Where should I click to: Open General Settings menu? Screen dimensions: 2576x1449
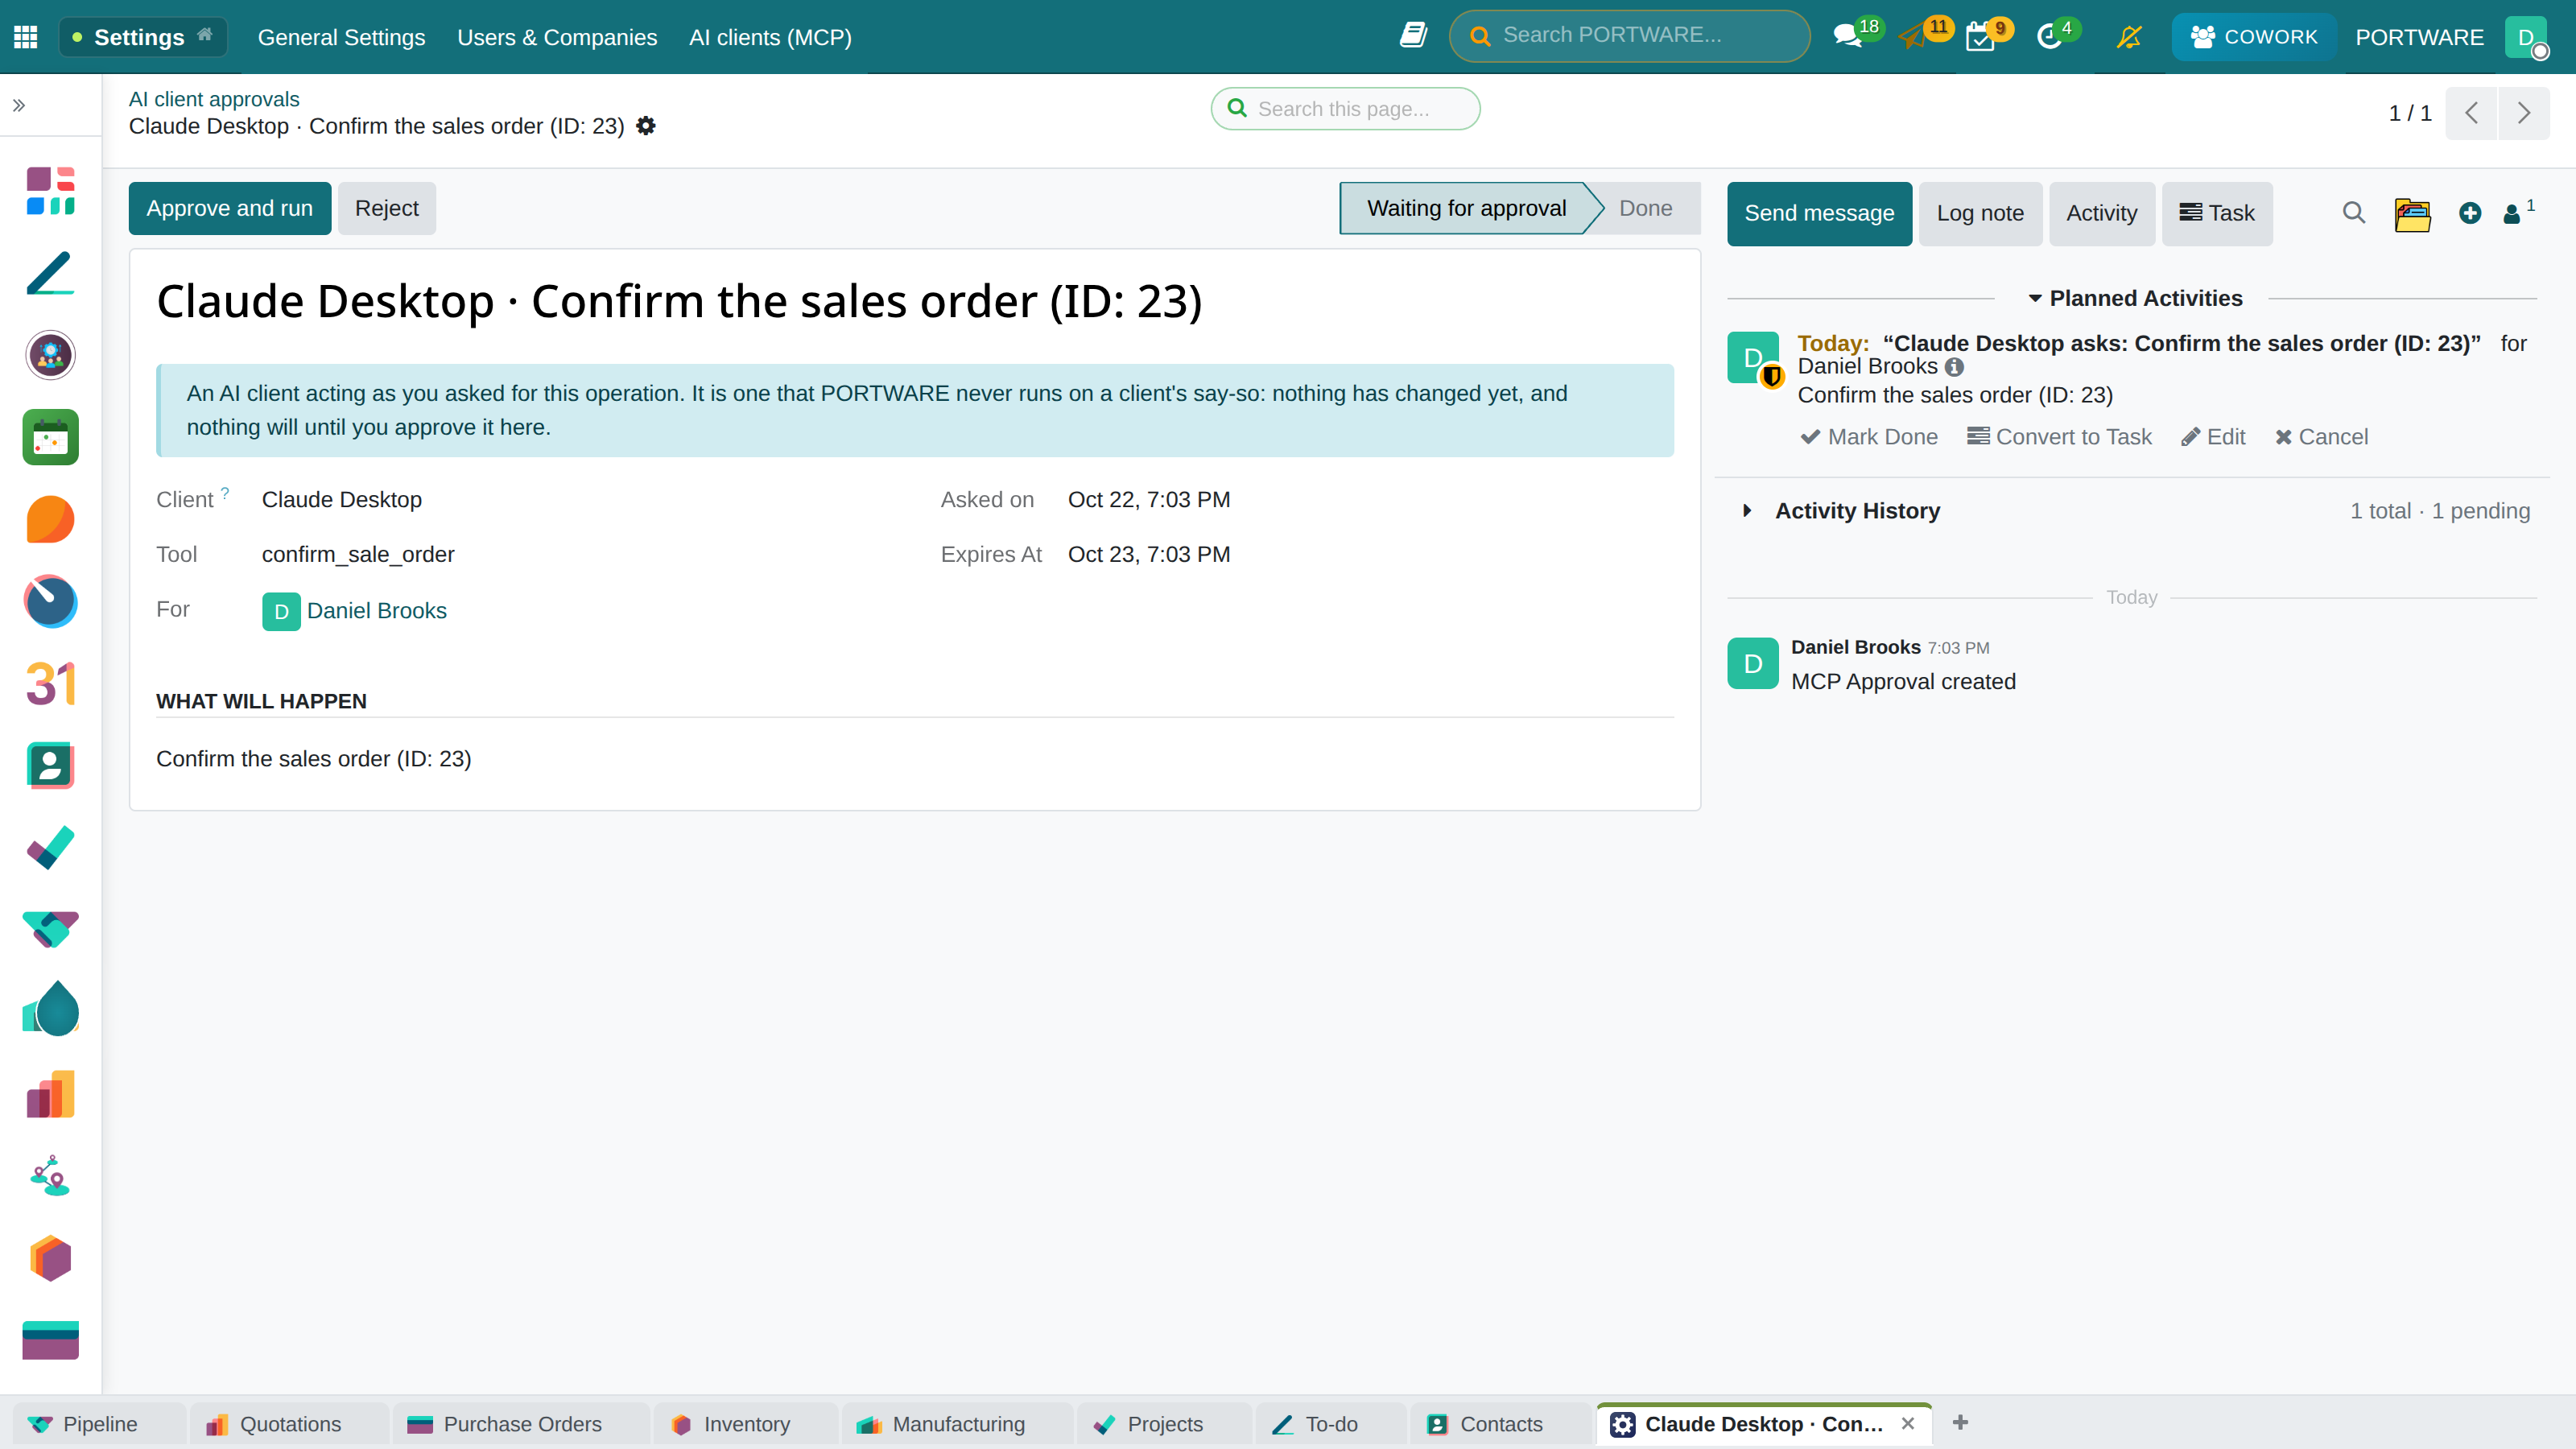pos(341,37)
